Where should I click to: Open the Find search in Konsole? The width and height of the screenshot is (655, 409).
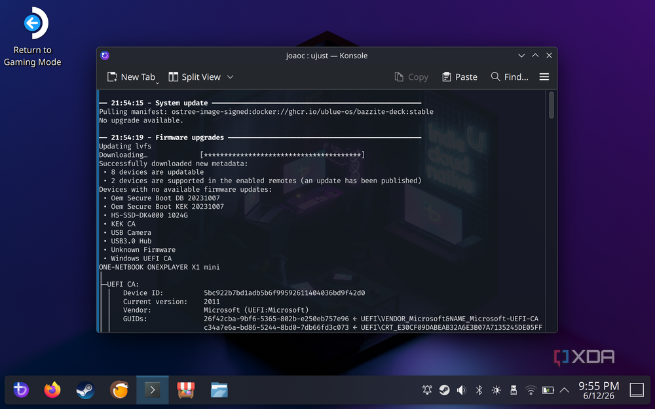510,77
